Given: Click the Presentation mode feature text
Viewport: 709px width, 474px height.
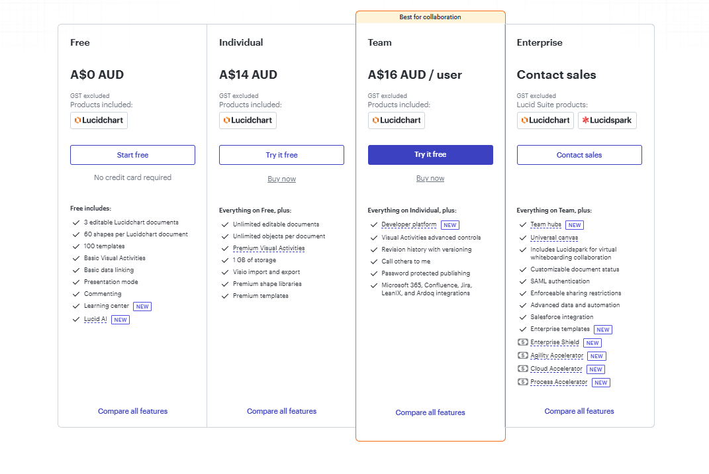Looking at the screenshot, I should 111,282.
